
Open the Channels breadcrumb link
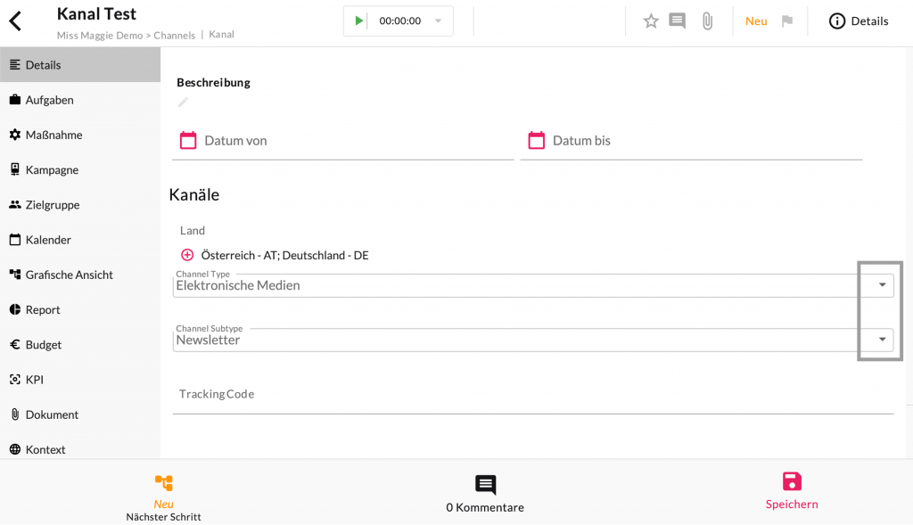[x=174, y=35]
